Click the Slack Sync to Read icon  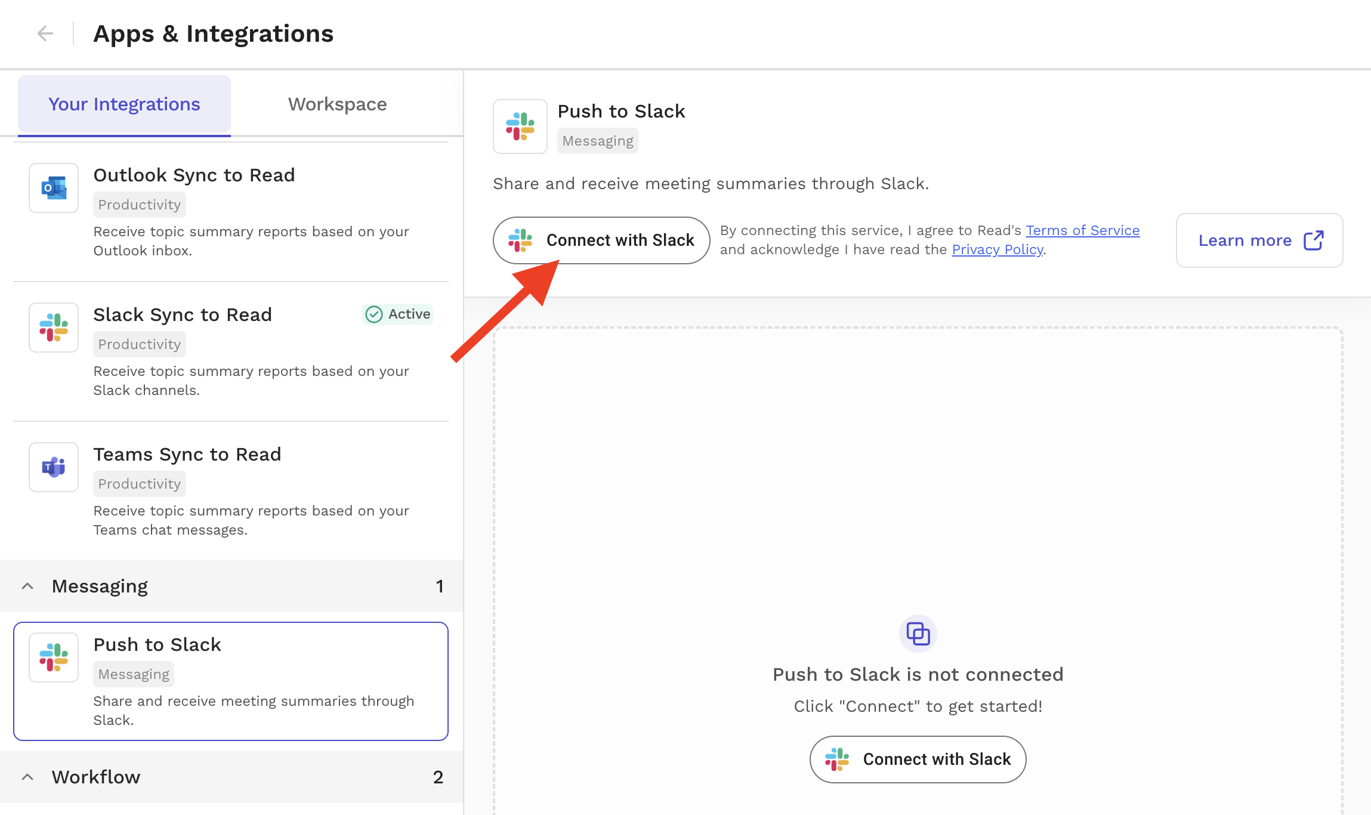pyautogui.click(x=54, y=328)
